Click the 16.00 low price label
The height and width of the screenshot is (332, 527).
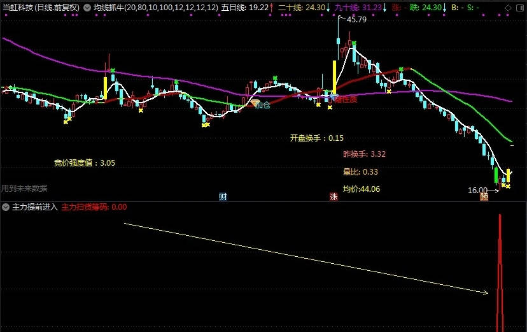tap(477, 191)
